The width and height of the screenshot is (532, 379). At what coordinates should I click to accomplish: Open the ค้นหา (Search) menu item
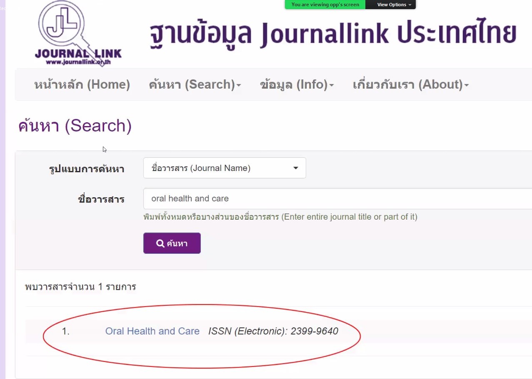pyautogui.click(x=192, y=84)
